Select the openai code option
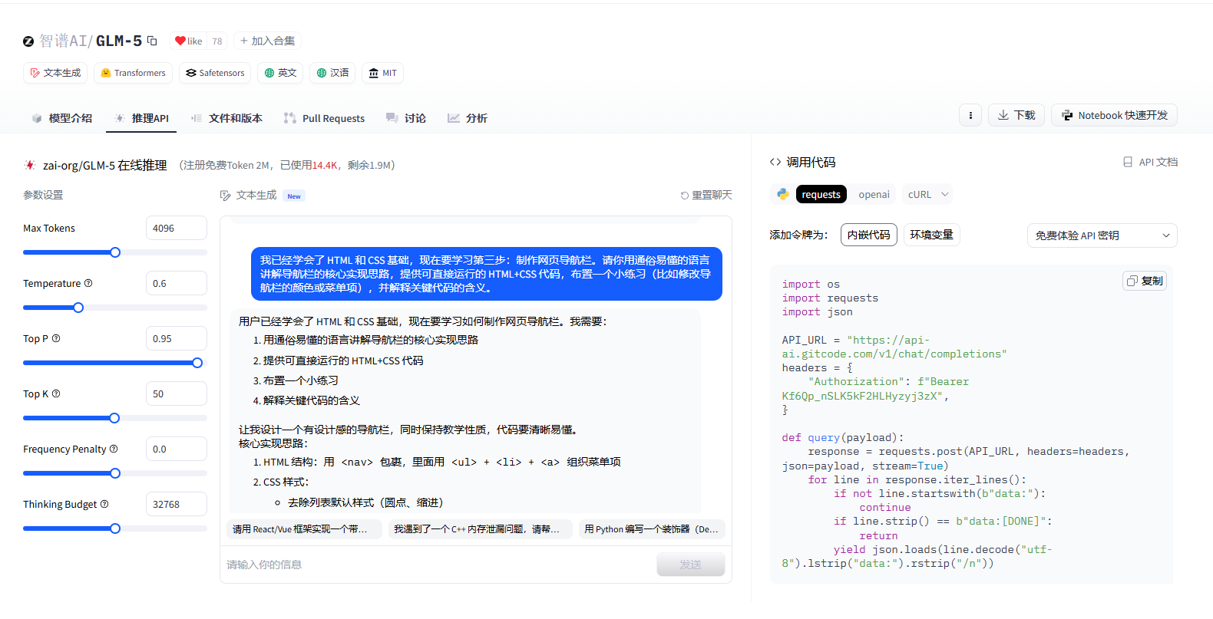Viewport: 1213px width, 619px height. coord(874,194)
